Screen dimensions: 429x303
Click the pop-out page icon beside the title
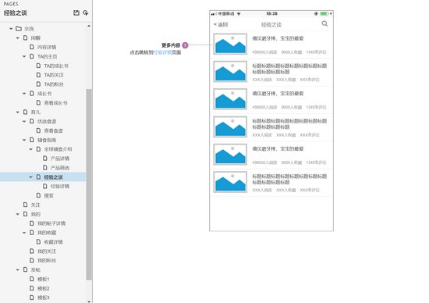[x=76, y=12]
